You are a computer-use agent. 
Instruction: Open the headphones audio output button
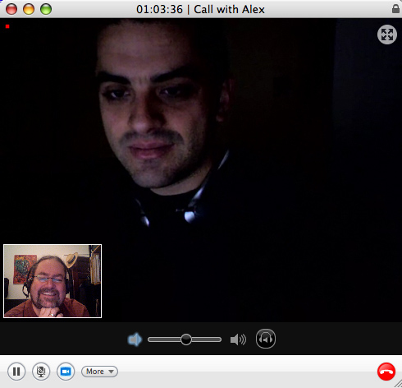coord(266,339)
